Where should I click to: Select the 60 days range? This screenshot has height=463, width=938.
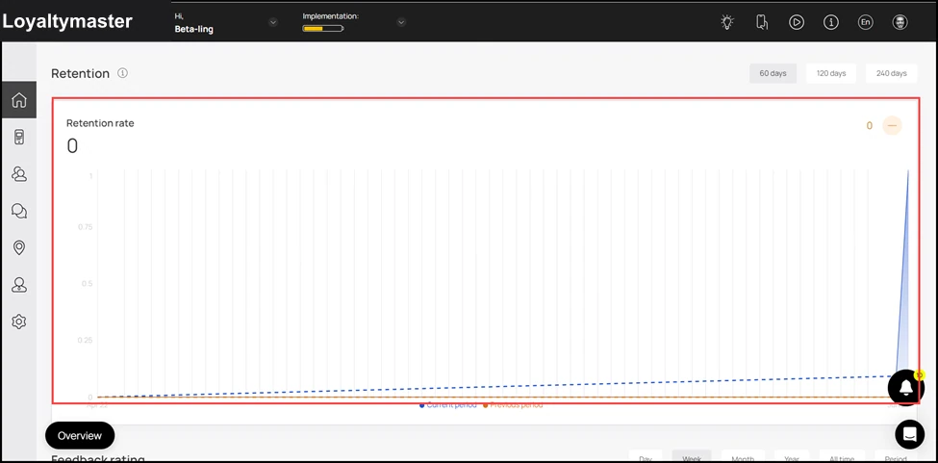click(773, 73)
